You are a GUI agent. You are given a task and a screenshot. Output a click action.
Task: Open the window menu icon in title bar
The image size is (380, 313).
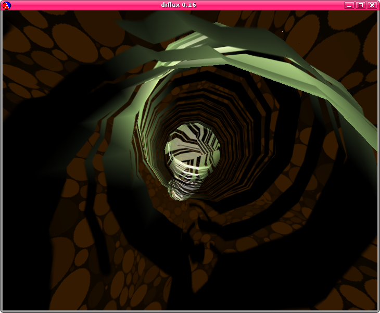7,5
